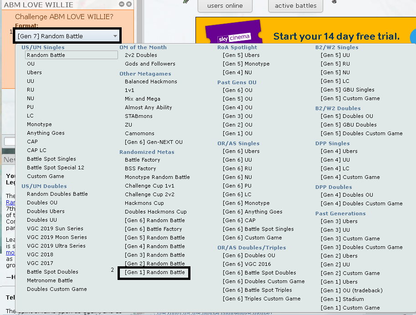Pick the Doubles Hackmons Cup format
Screen dimensions: 416x315
[x=156, y=212]
